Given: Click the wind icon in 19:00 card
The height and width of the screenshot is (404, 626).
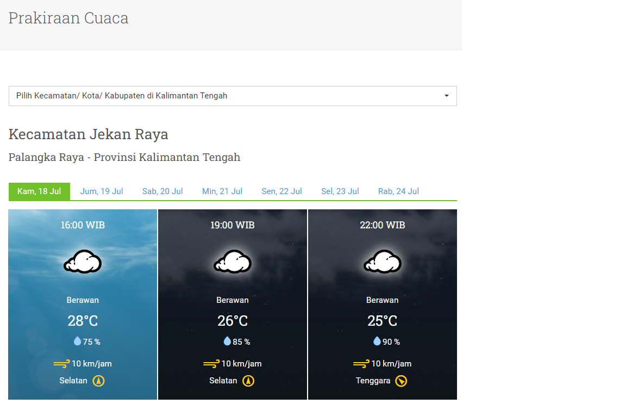Looking at the screenshot, I should click(x=211, y=364).
